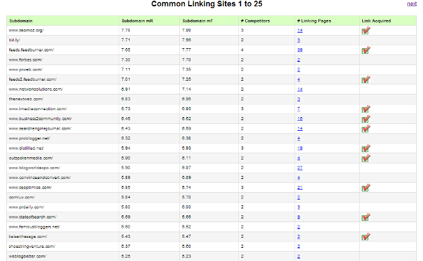
Task: Click the check icon for www.imediaconnection.com
Action: [x=366, y=109]
